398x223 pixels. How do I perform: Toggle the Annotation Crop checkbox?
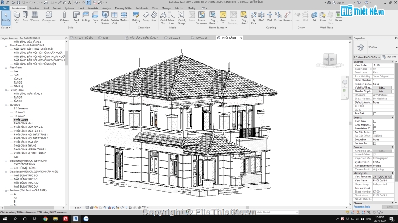(x=375, y=129)
